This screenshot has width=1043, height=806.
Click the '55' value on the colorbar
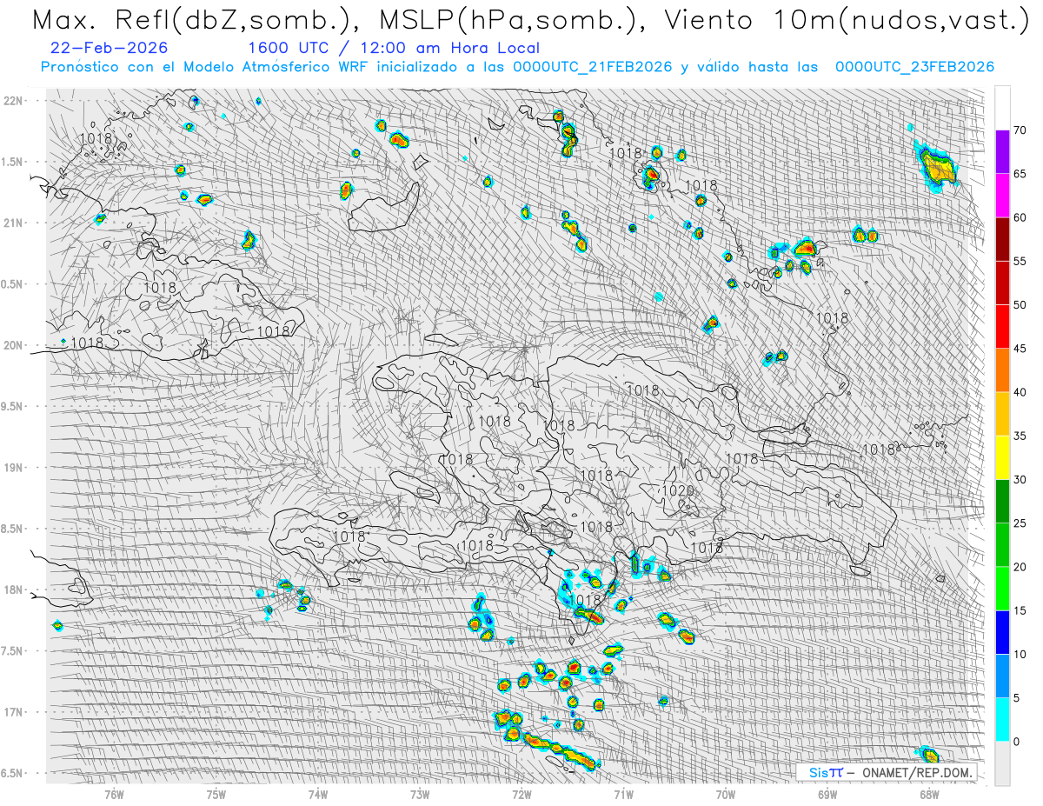1020,261
